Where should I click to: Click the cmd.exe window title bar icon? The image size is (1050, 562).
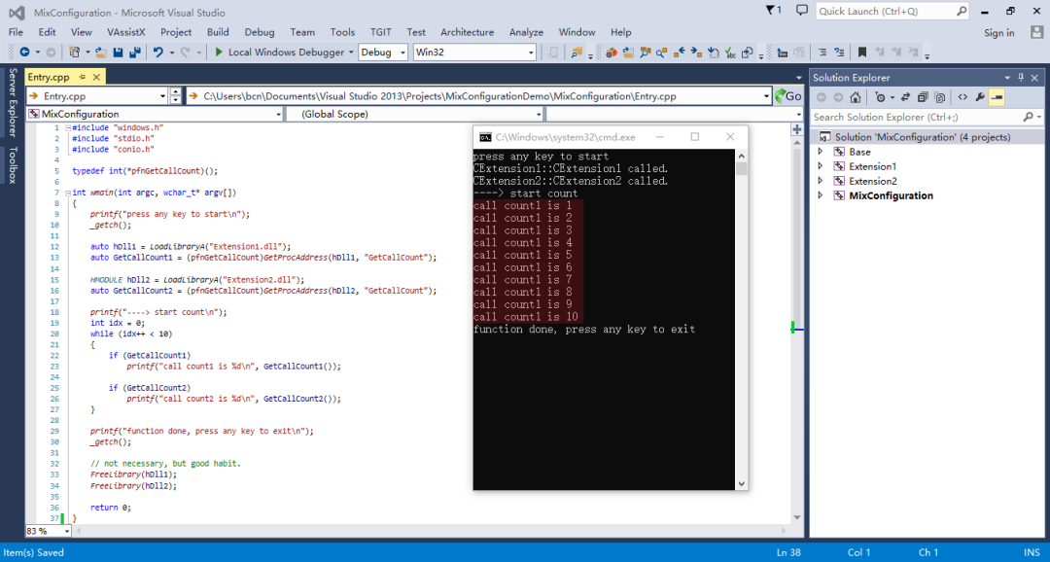[485, 137]
